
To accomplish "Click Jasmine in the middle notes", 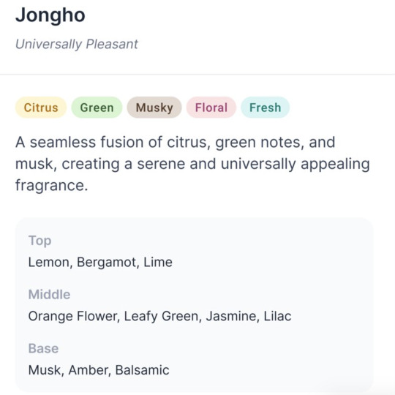I will coord(231,317).
